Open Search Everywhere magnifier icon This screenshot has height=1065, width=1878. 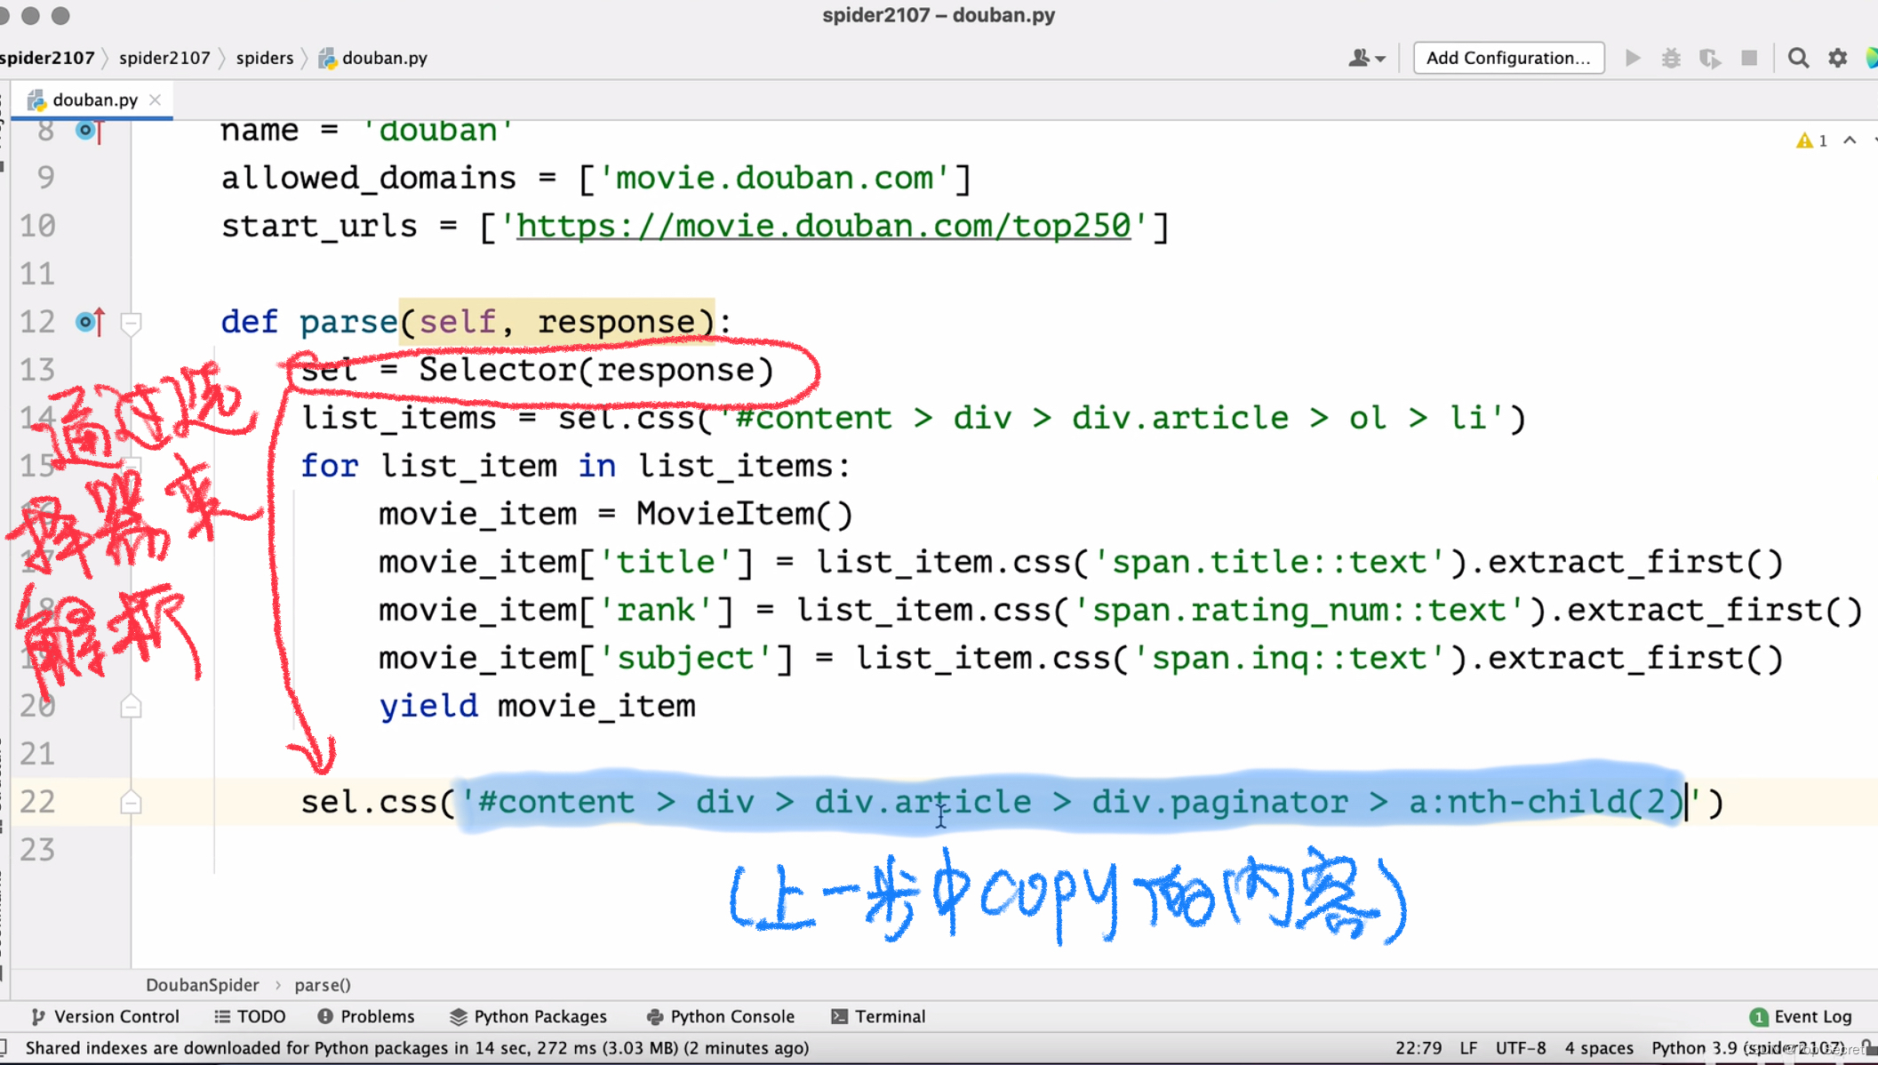pyautogui.click(x=1798, y=59)
